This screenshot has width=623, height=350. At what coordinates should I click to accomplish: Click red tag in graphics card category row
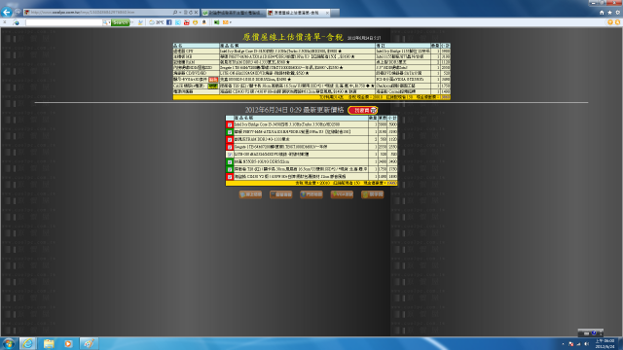pyautogui.click(x=213, y=80)
